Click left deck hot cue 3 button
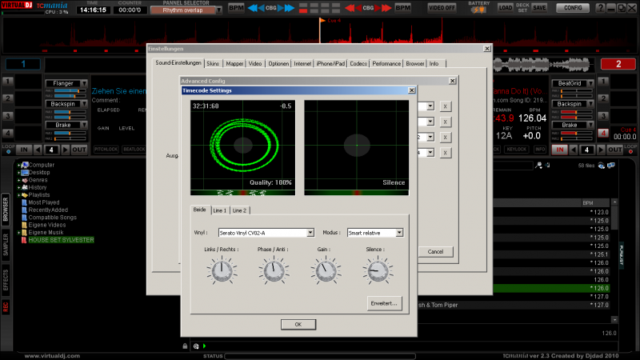Image resolution: width=640 pixels, height=360 pixels. pos(8,116)
